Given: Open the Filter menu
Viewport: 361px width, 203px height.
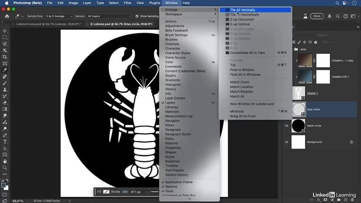Looking at the screenshot, I should [127, 3].
